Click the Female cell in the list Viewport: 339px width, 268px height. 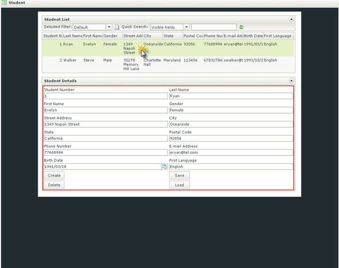pyautogui.click(x=110, y=44)
